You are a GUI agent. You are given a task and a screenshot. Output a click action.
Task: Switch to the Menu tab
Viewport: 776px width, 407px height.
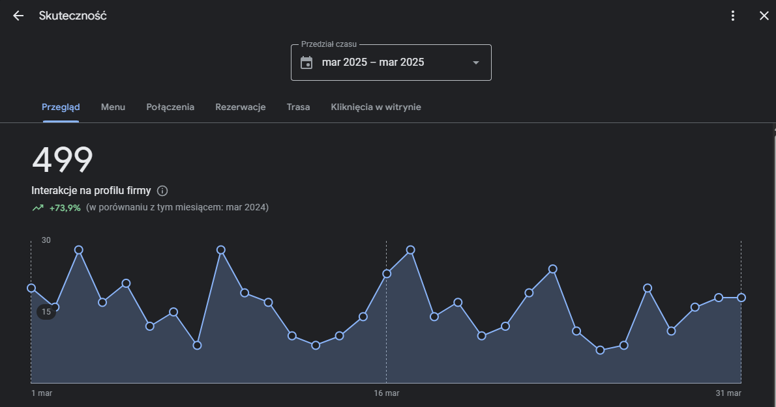click(113, 107)
